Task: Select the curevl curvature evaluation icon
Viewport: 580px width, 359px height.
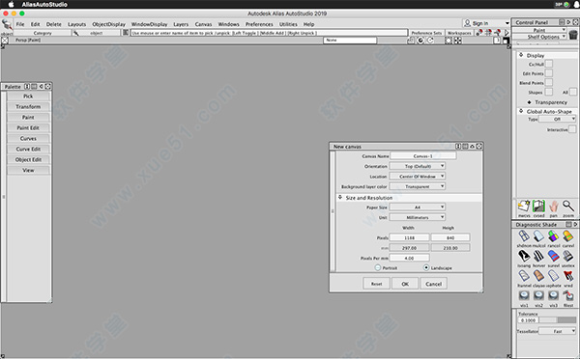Action: coord(568,236)
